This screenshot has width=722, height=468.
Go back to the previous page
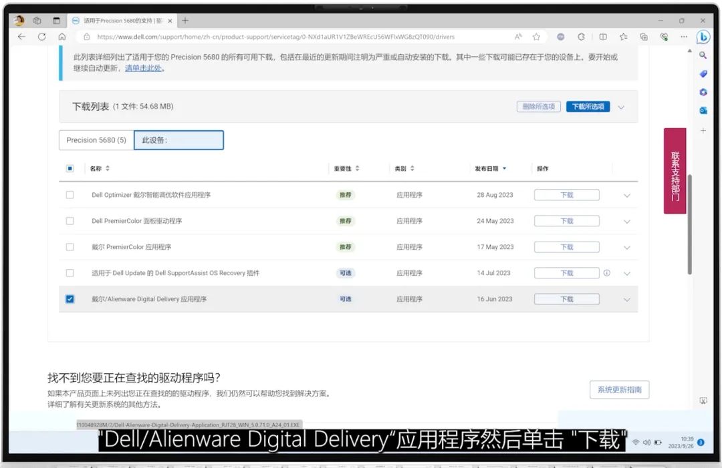21,37
